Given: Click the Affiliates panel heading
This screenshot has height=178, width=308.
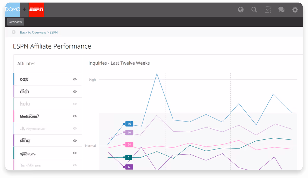Looking at the screenshot, I should point(26,64).
